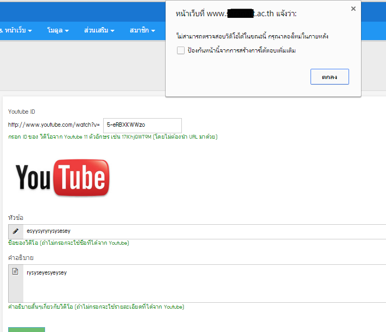Click the green button below the form
Image resolution: width=386 pixels, height=332 pixels.
(27, 329)
